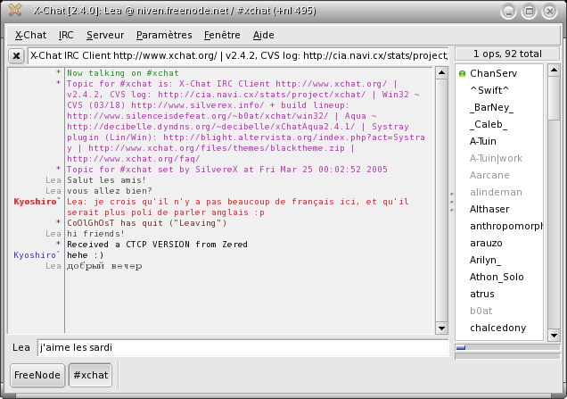Viewport: 567px width, 399px height.
Task: Click the channel topic text field
Action: pyautogui.click(x=238, y=55)
